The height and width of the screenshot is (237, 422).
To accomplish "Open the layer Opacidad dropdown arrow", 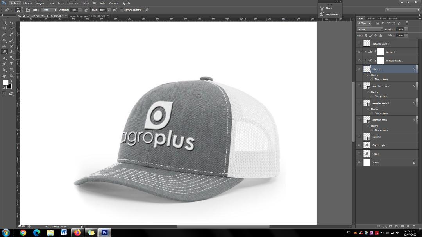I will pos(406,29).
